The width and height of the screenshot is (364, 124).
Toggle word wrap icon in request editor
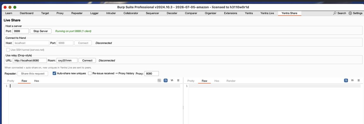point(166,80)
